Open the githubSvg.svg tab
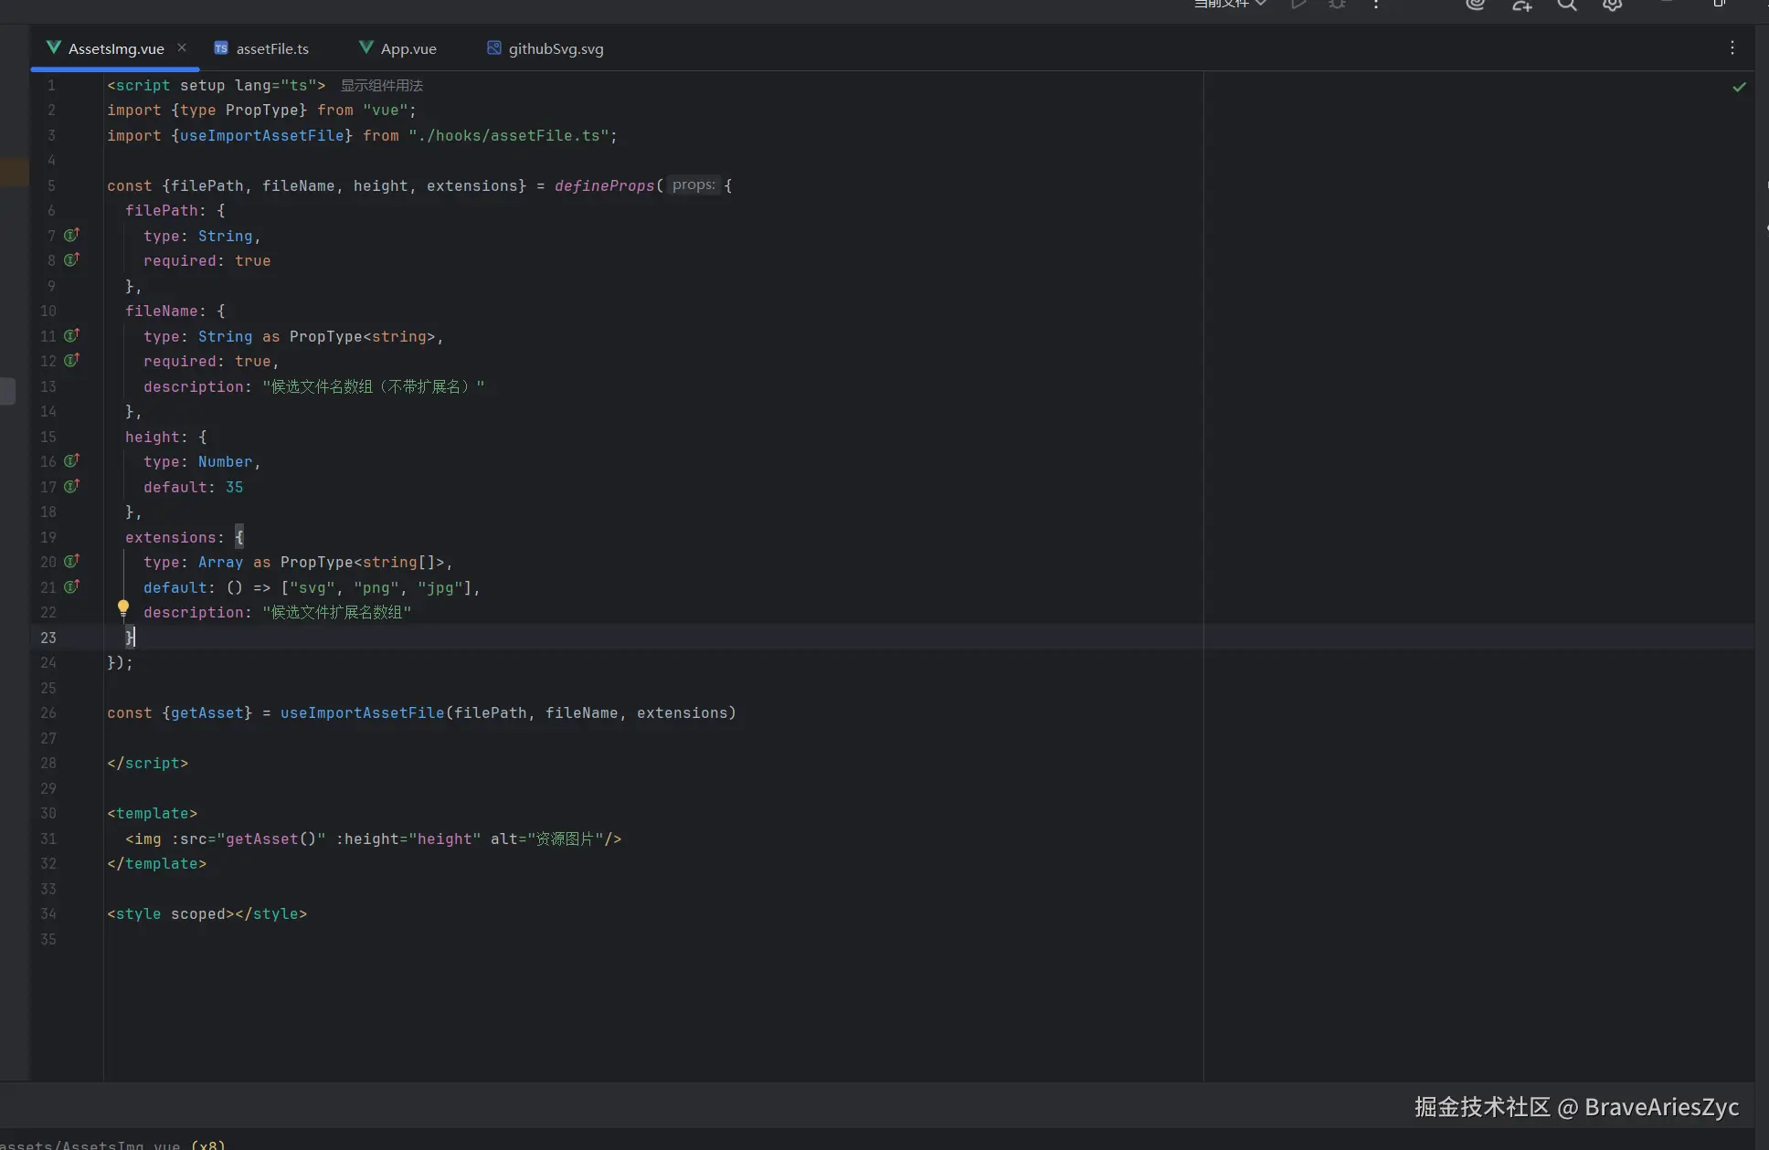 (555, 48)
